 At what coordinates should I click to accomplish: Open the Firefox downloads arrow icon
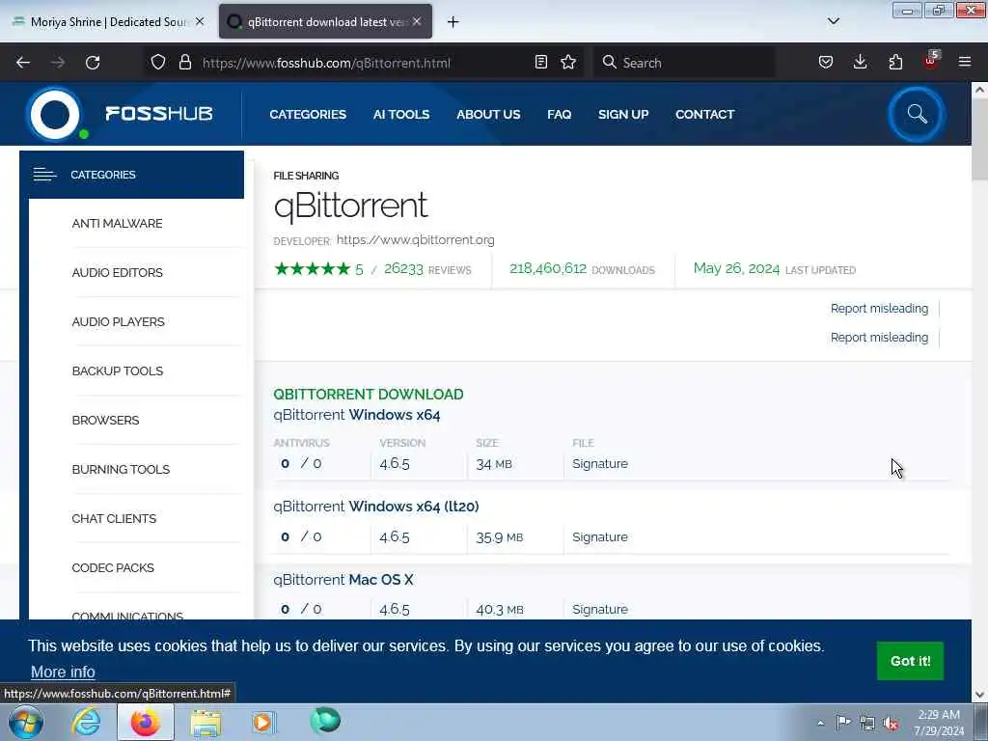pyautogui.click(x=860, y=63)
